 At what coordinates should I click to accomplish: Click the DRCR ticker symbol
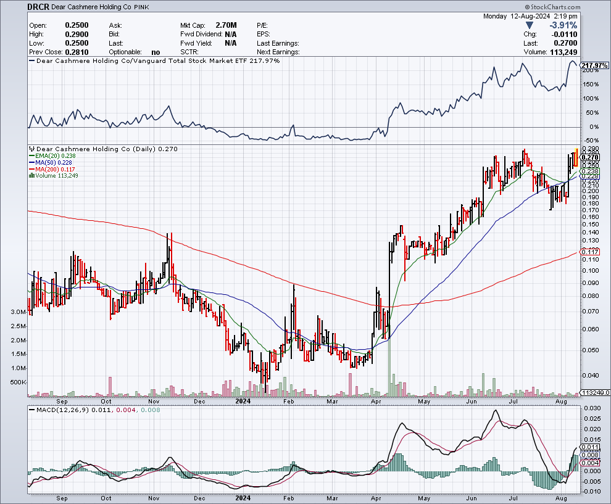coord(38,7)
